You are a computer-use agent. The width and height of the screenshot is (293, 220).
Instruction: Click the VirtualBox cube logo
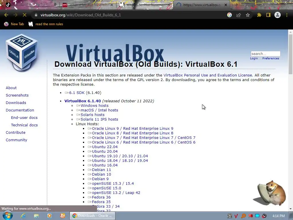[22, 53]
